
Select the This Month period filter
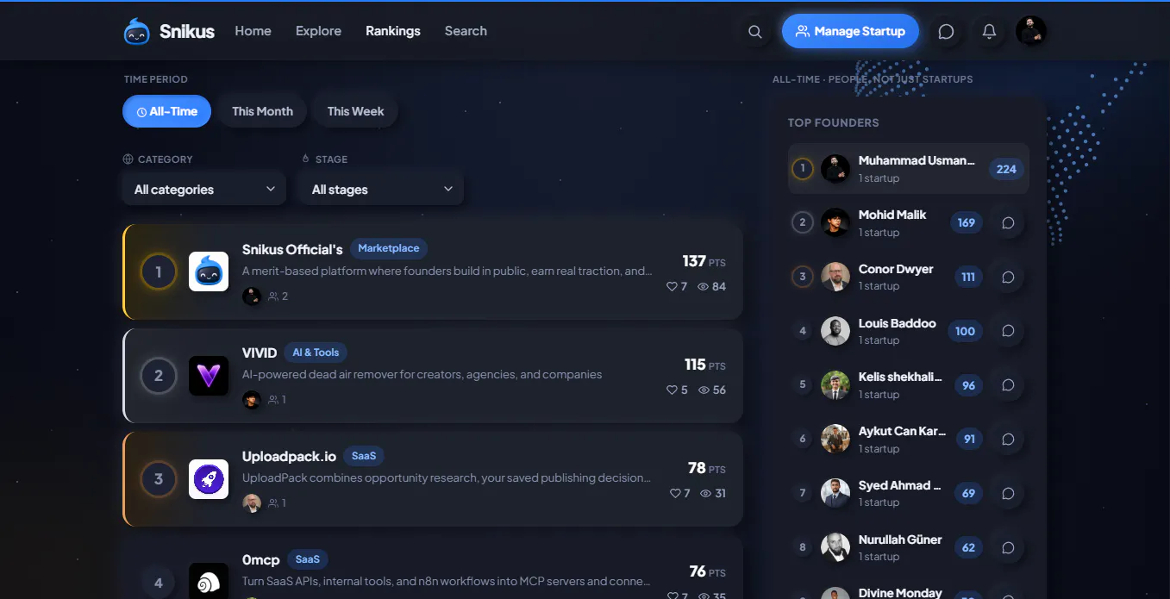click(x=262, y=111)
